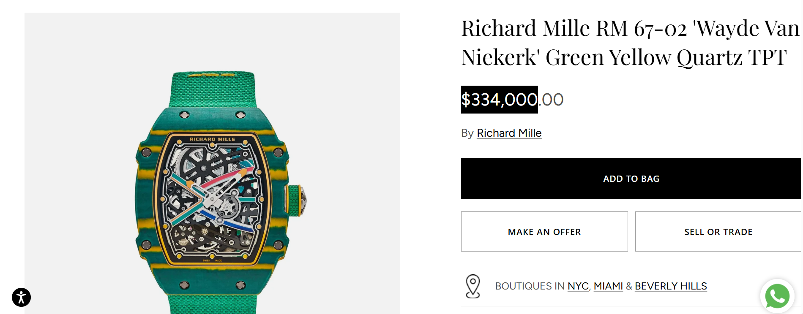Image resolution: width=803 pixels, height=314 pixels.
Task: Click the BOUTIQUES IN label
Action: [530, 286]
